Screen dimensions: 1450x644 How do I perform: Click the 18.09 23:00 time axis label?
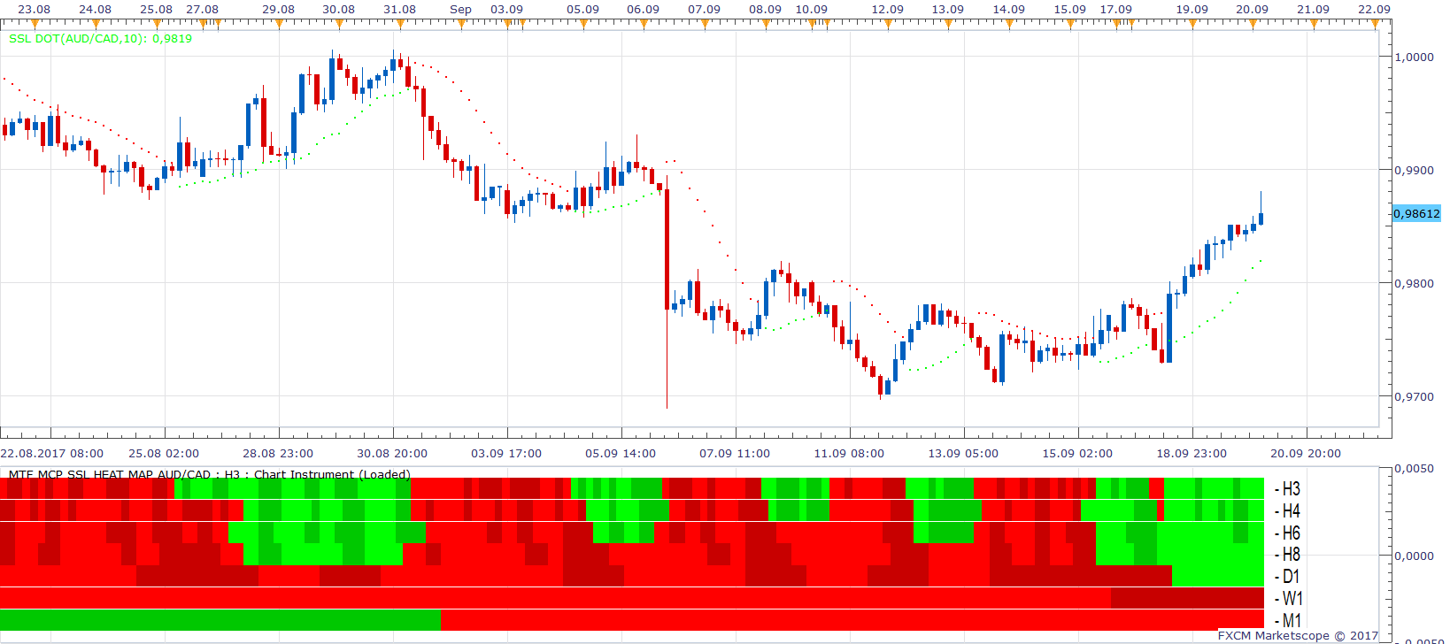click(x=1192, y=453)
